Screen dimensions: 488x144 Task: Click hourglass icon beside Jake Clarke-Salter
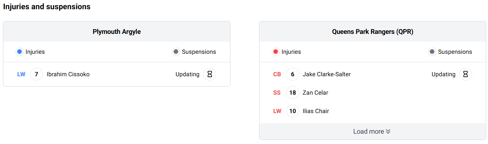[x=466, y=74]
